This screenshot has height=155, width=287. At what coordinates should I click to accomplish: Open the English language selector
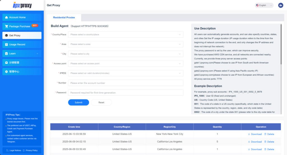264,5
